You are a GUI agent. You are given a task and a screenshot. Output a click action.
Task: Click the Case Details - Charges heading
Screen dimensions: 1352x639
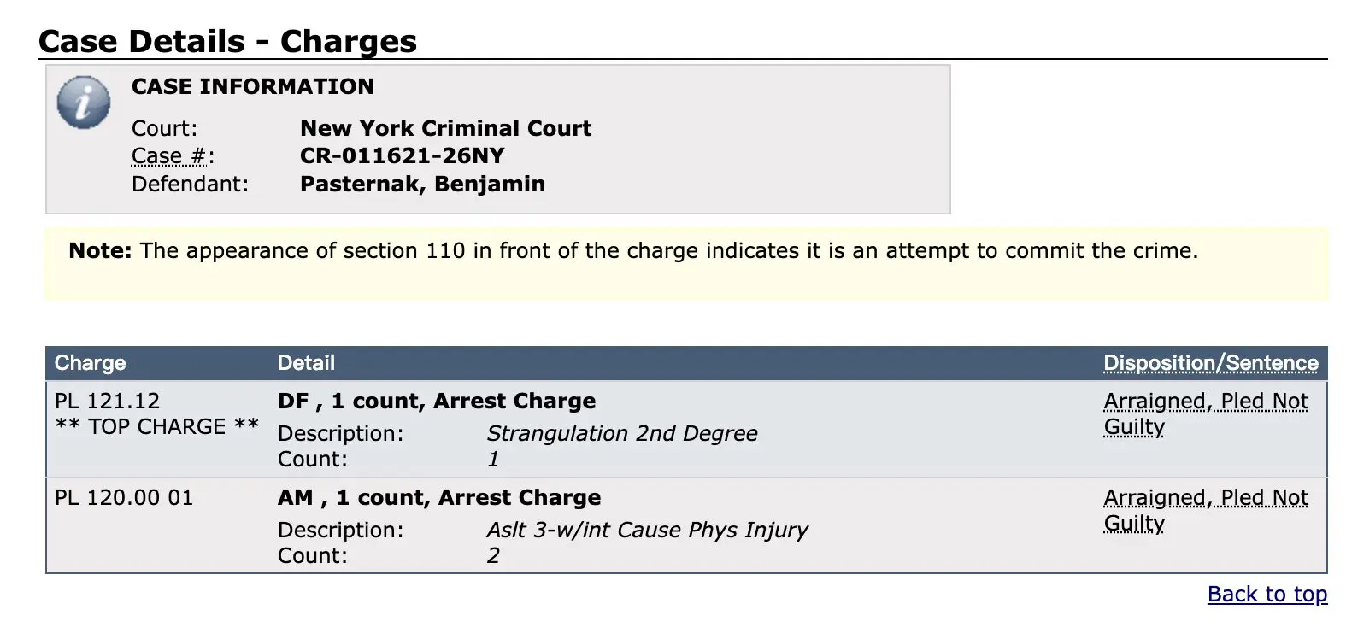click(227, 41)
